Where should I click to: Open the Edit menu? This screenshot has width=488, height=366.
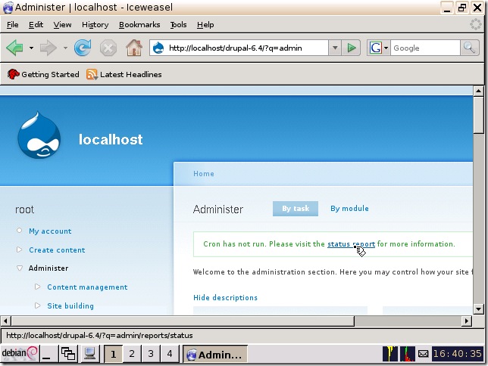pyautogui.click(x=36, y=24)
